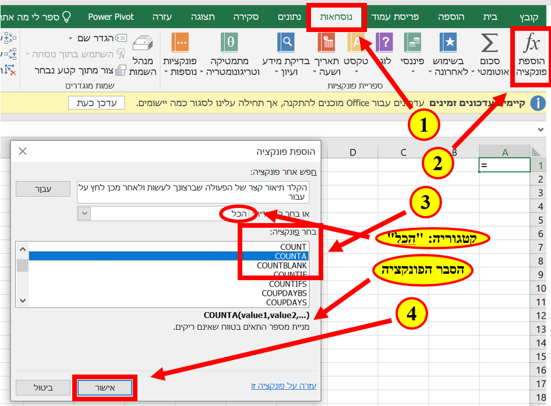
Task: Click the עדכן כעת (Update now) button
Action: 97,103
